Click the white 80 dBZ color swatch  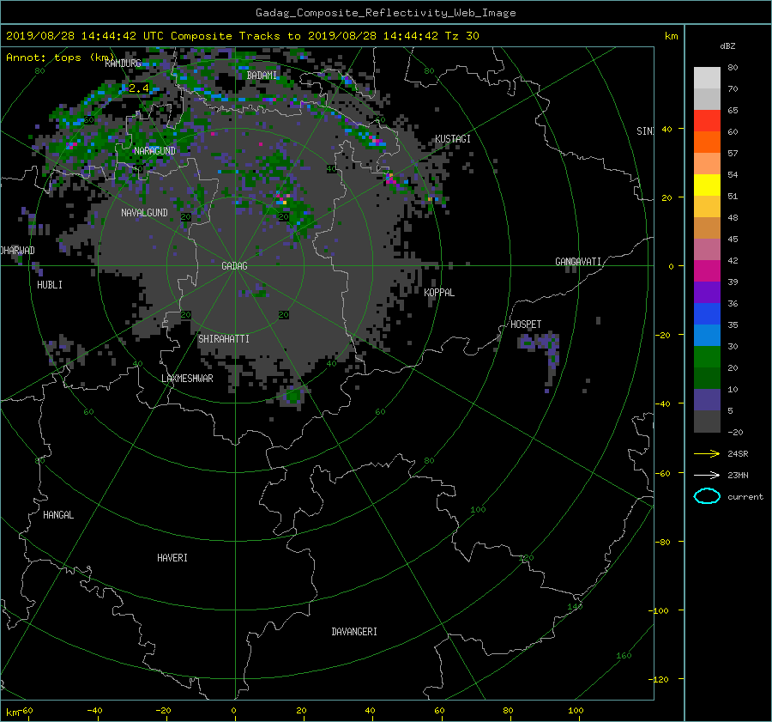707,77
